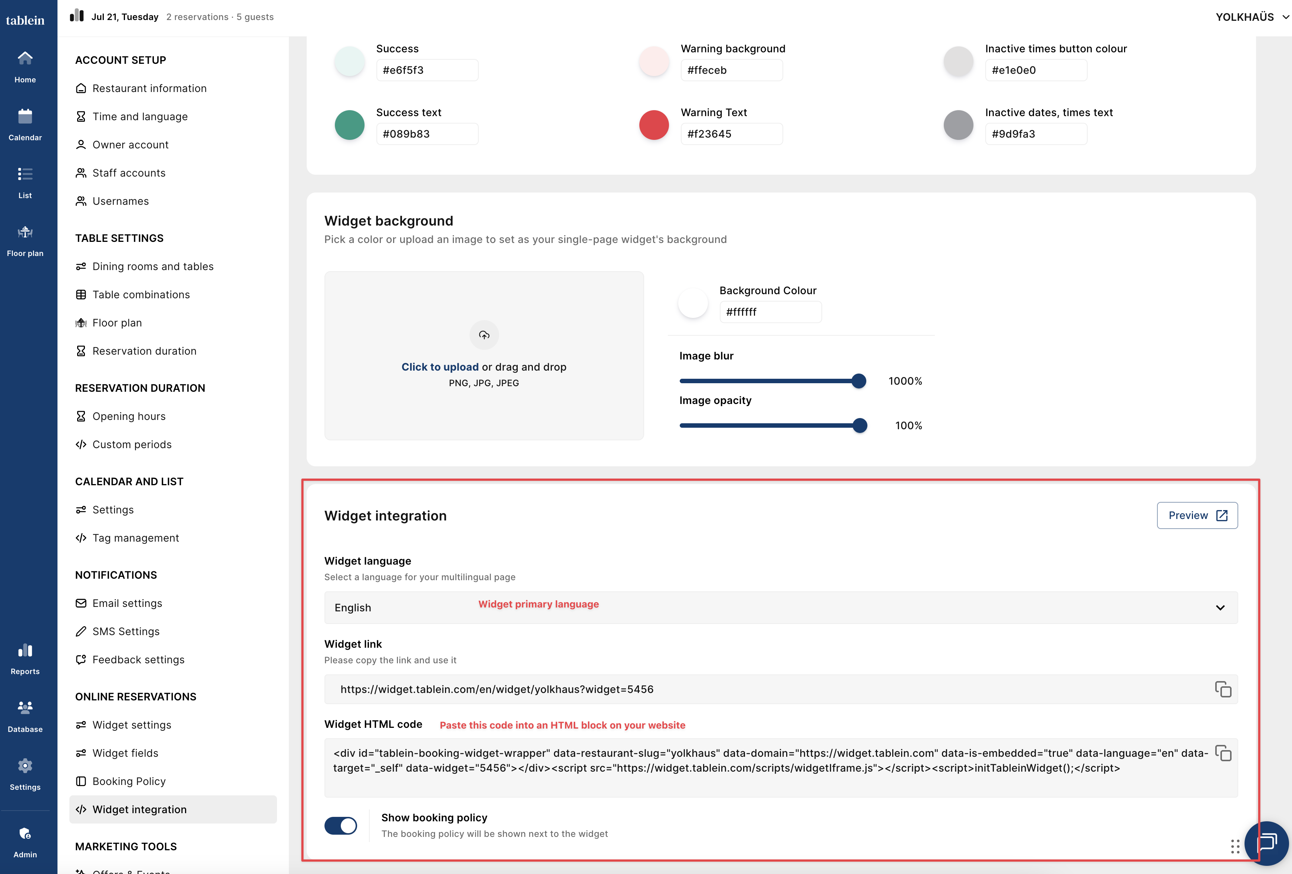This screenshot has height=874, width=1292.
Task: Click the stats bar chart icon
Action: 77,16
